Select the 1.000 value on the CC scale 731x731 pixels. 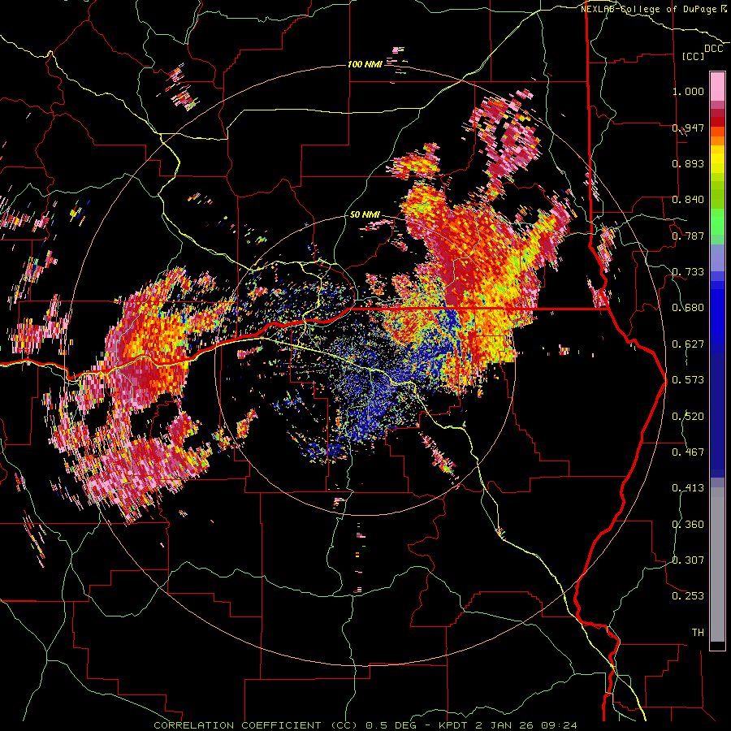pyautogui.click(x=688, y=91)
